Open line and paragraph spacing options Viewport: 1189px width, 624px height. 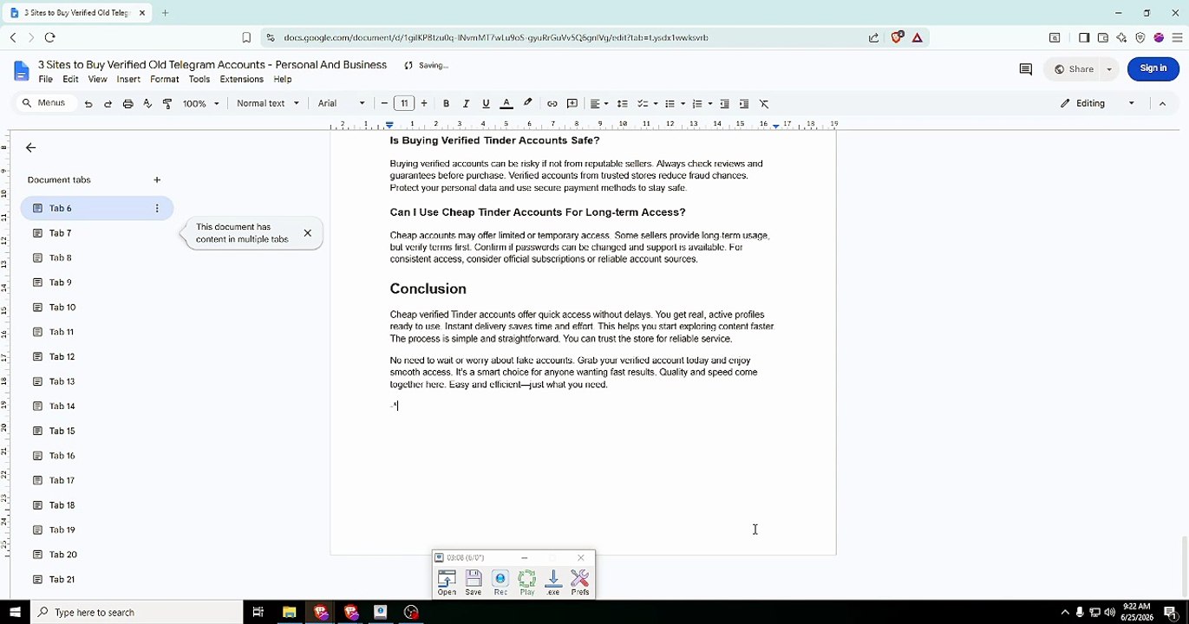point(622,104)
